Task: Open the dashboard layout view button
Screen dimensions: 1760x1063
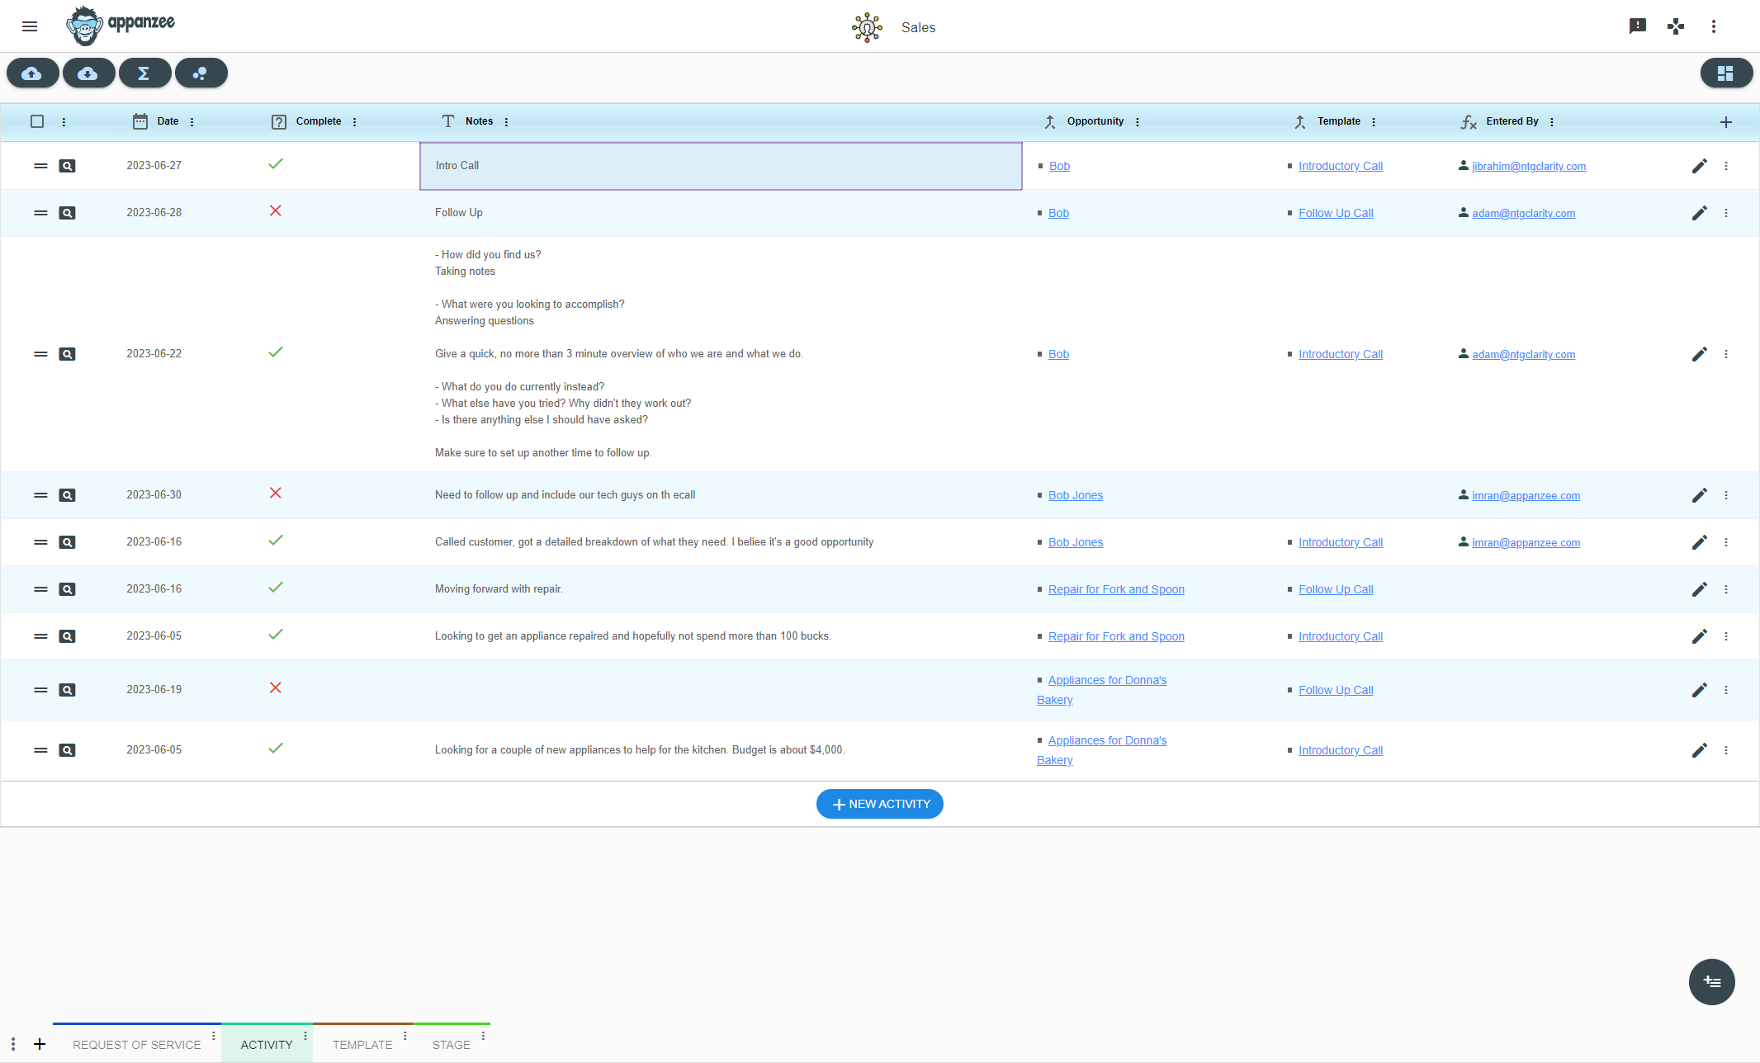Action: point(1726,73)
